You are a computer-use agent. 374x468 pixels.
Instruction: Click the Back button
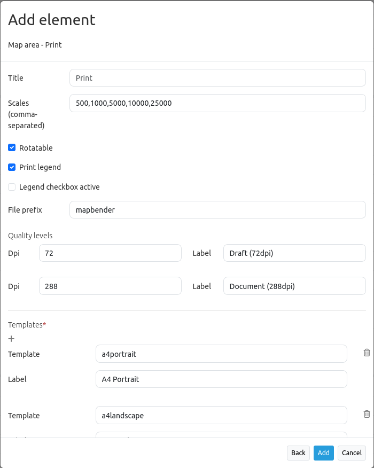pyautogui.click(x=298, y=453)
